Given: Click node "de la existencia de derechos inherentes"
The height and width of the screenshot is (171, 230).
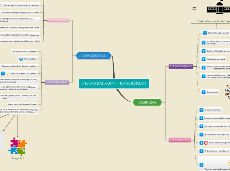Looking at the screenshot, I should [x=19, y=111].
